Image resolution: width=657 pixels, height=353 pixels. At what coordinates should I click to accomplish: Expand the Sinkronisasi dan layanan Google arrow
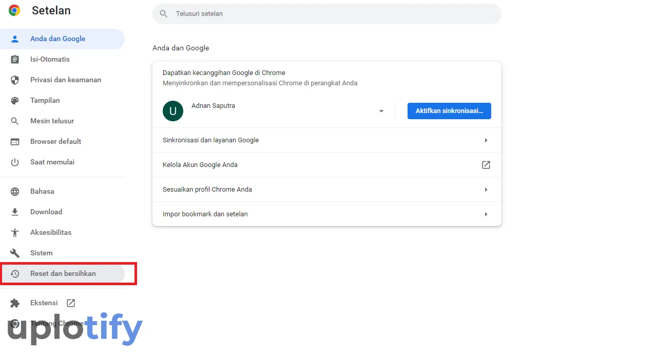coord(486,140)
